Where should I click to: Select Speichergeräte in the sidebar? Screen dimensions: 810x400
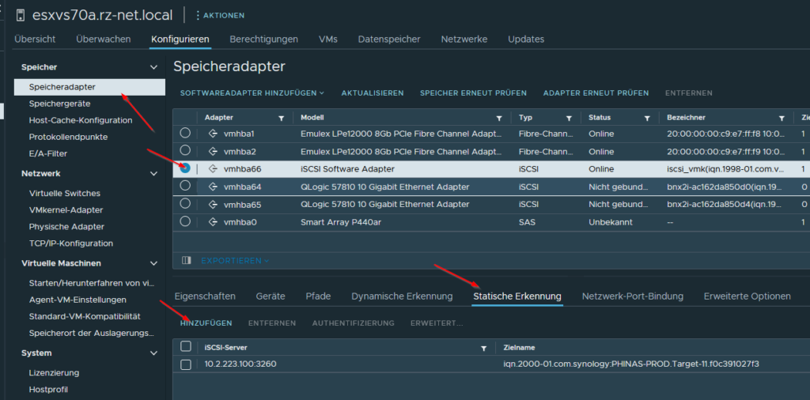(x=59, y=104)
